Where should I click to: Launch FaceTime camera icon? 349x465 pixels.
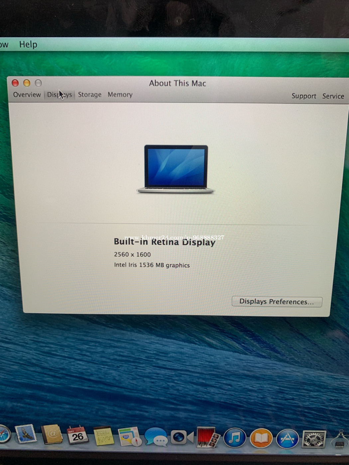click(x=182, y=437)
